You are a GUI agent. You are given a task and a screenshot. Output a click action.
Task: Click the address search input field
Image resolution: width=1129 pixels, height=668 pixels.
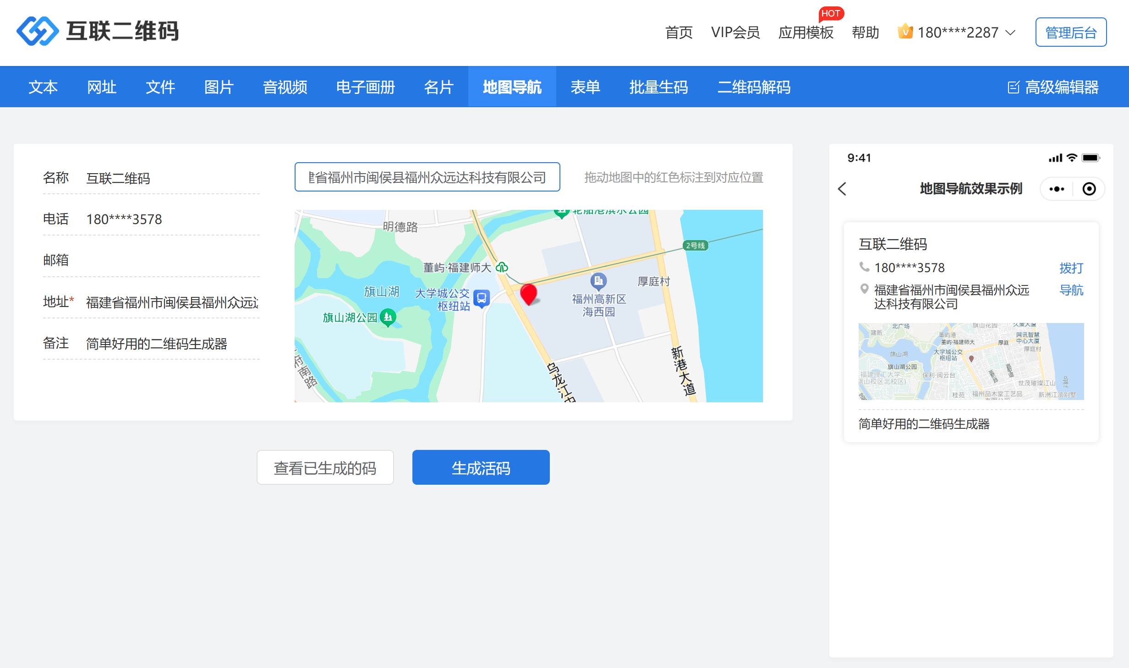[x=427, y=177]
